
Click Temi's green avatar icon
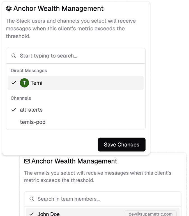pos(24,83)
